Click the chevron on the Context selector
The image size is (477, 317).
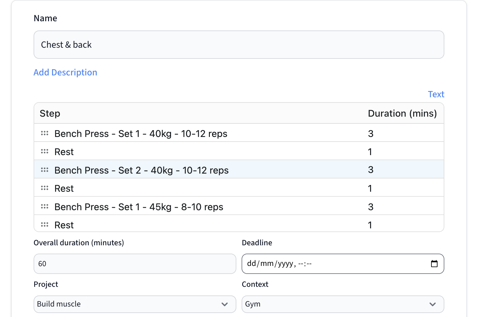433,304
